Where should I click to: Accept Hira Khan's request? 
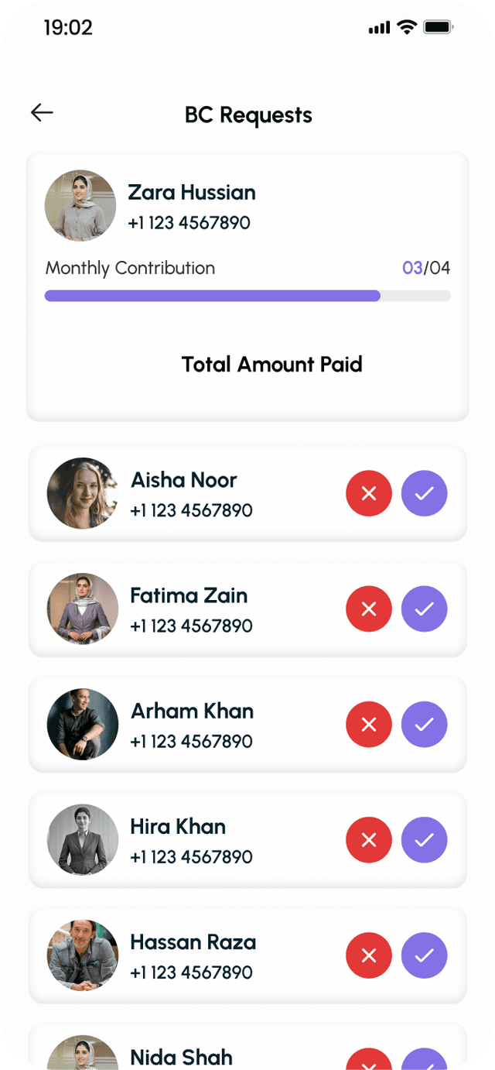(424, 840)
